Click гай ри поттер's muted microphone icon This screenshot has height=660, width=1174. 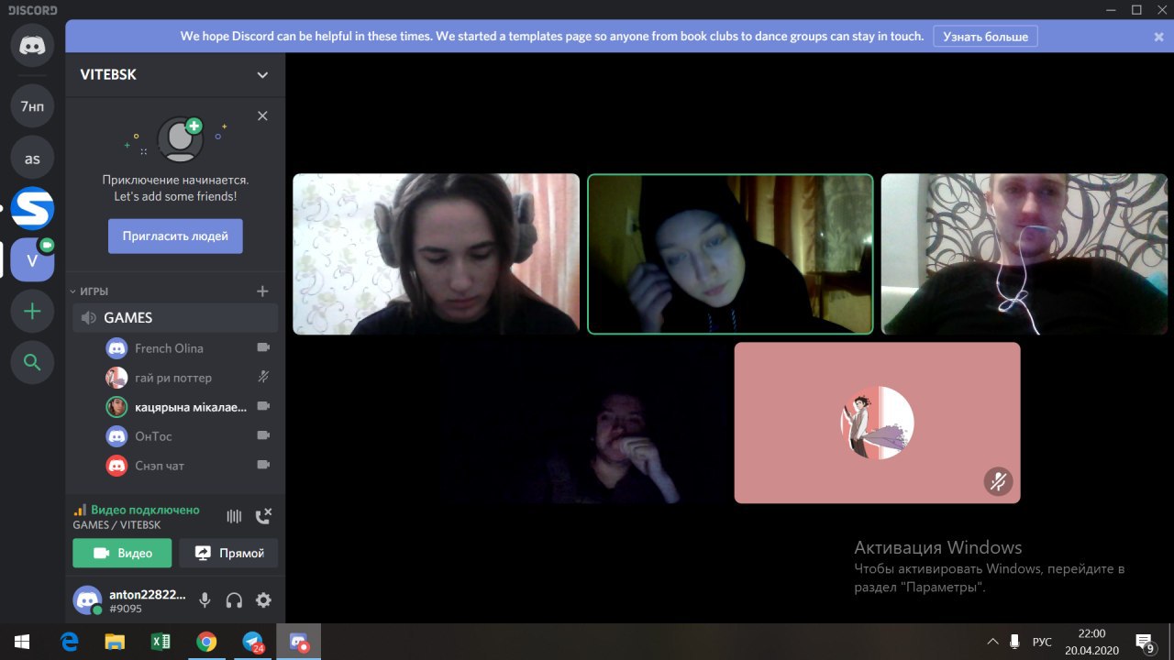(263, 377)
